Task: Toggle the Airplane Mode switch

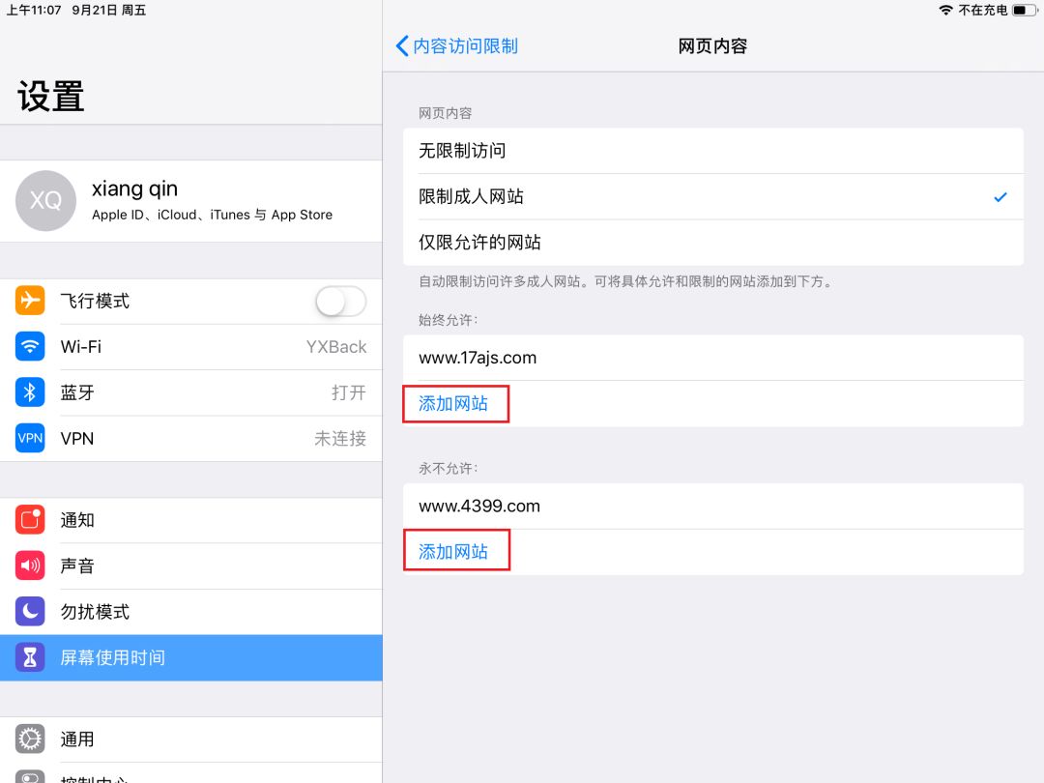Action: pyautogui.click(x=340, y=301)
